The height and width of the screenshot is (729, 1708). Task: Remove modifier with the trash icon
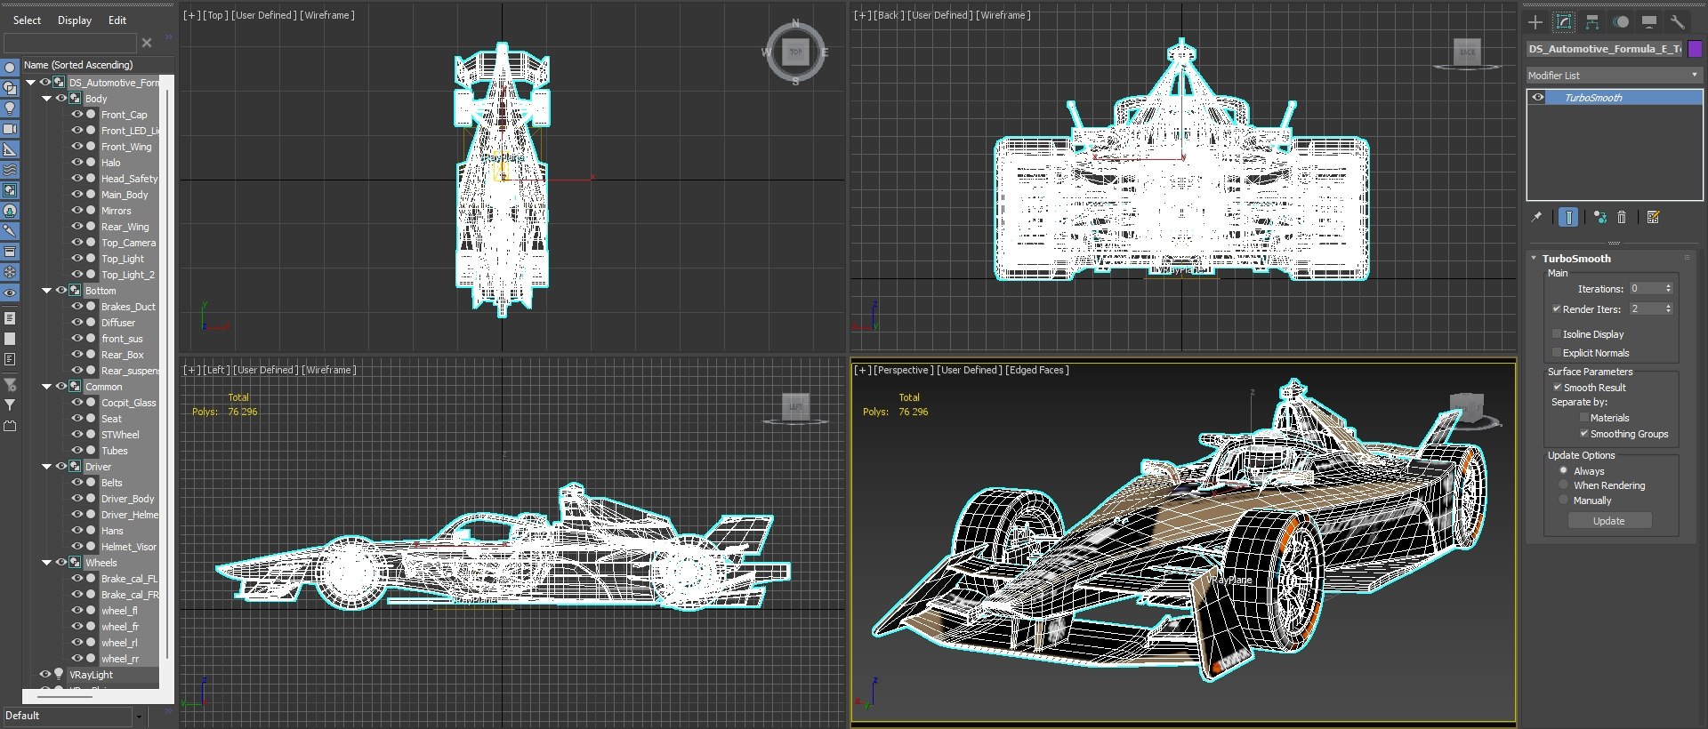tap(1622, 217)
